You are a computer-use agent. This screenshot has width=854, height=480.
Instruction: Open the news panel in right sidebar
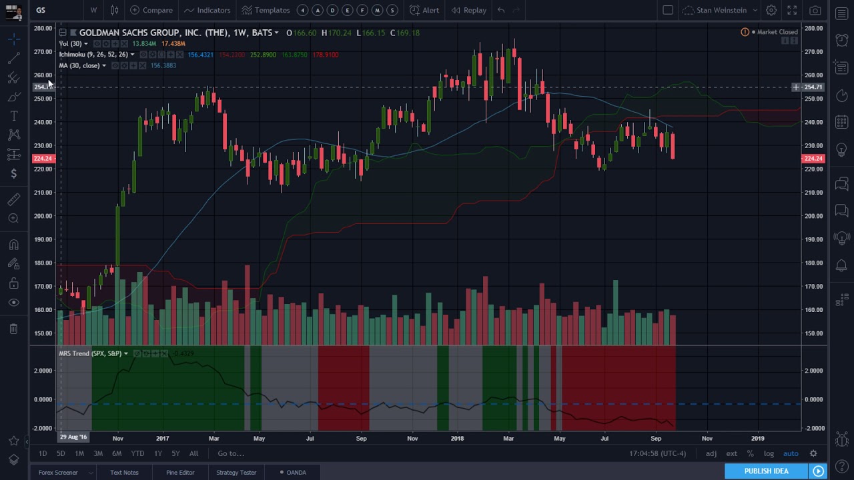click(x=842, y=67)
